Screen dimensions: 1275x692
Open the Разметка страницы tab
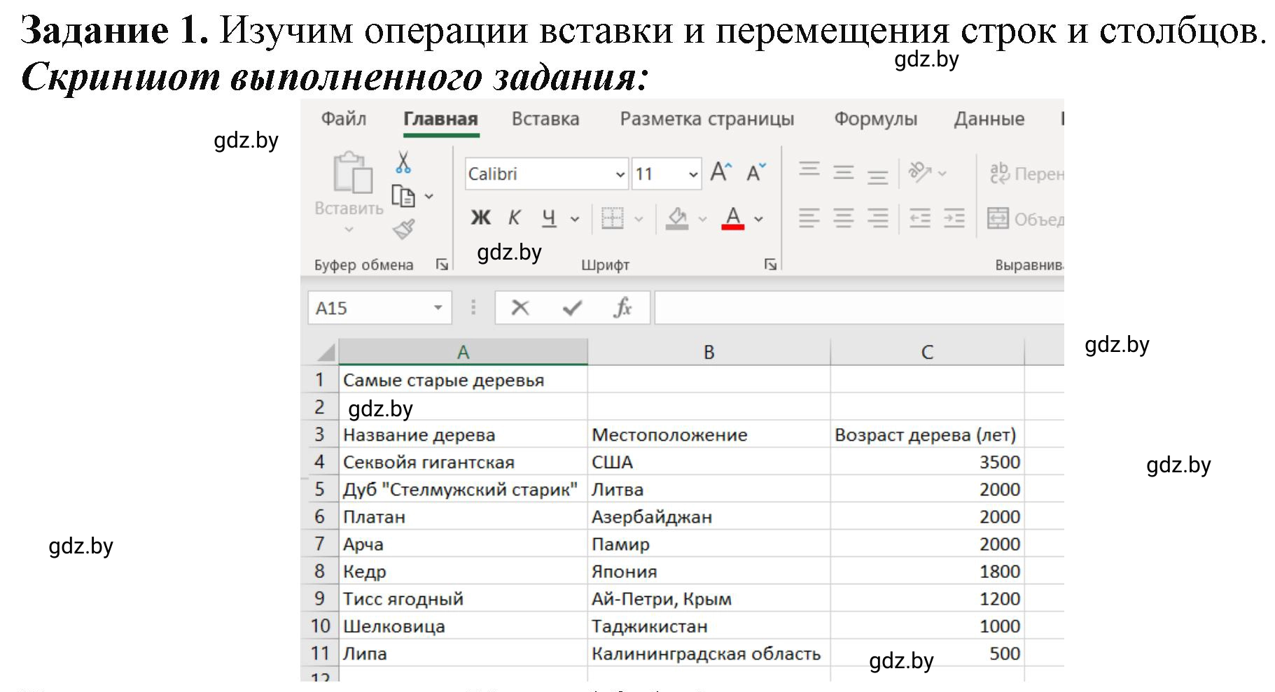(707, 119)
